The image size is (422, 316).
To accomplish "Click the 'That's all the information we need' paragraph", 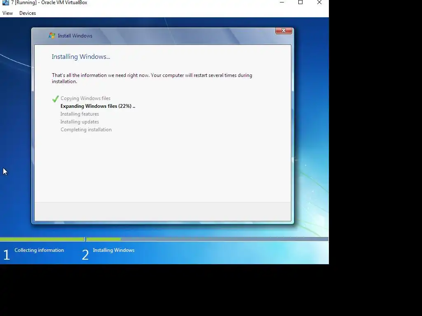I will [152, 78].
